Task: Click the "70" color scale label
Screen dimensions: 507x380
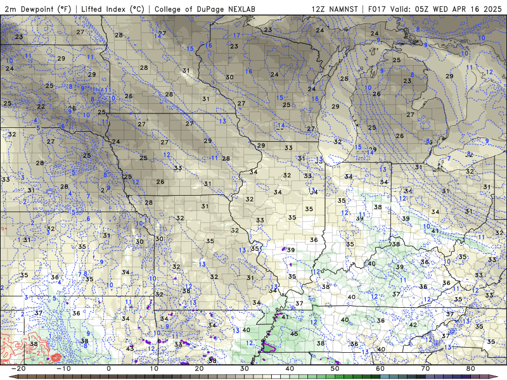Action: click(425, 369)
